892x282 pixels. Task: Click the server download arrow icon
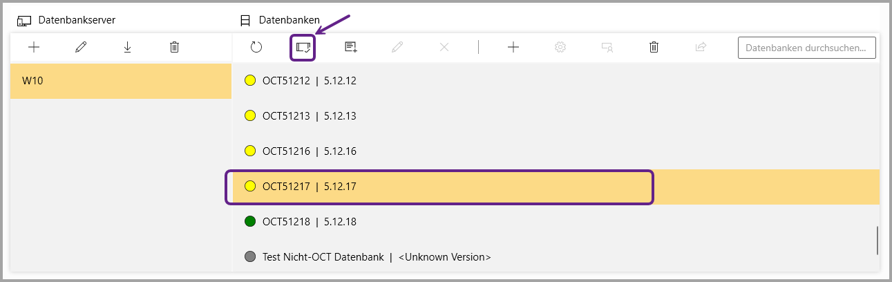pos(127,47)
